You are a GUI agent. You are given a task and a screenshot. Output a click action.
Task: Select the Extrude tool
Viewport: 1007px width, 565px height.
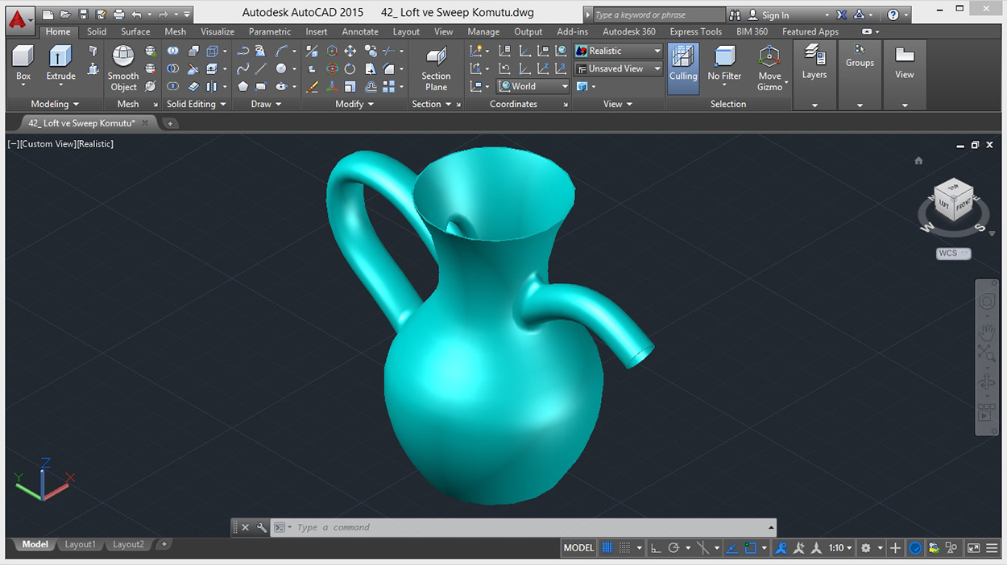(60, 63)
